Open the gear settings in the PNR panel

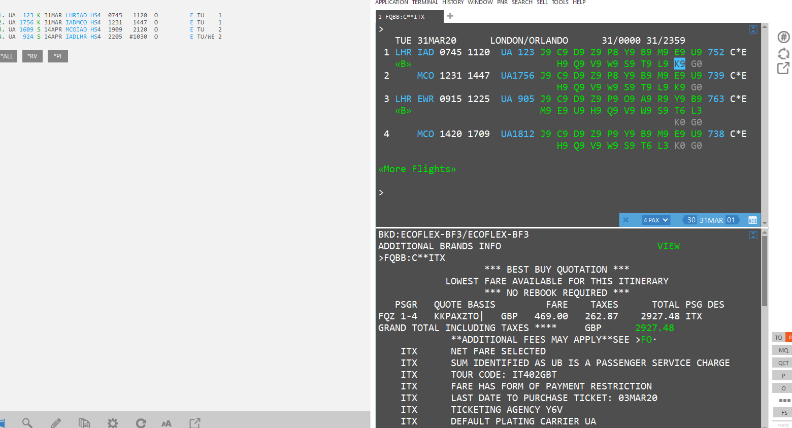[x=113, y=422]
